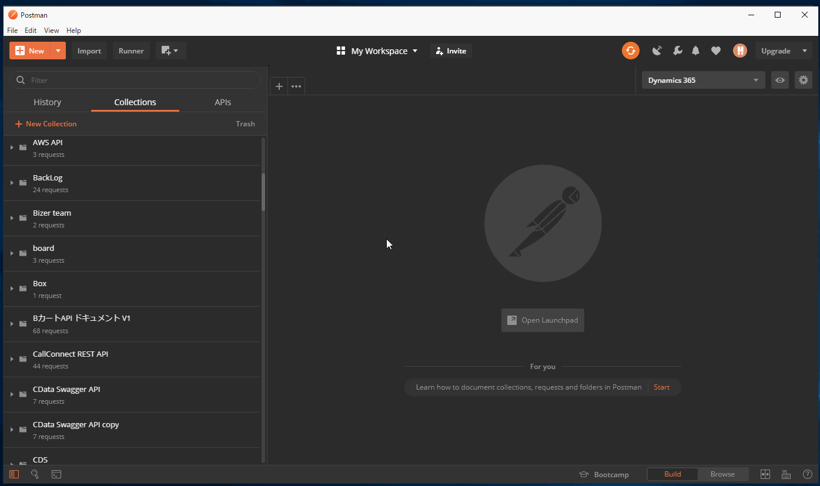Select the Collections tab
The height and width of the screenshot is (486, 820).
135,102
